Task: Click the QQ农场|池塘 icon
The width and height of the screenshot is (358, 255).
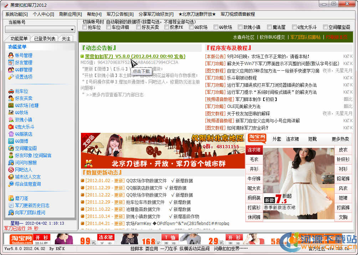Action: pyautogui.click(x=11, y=105)
